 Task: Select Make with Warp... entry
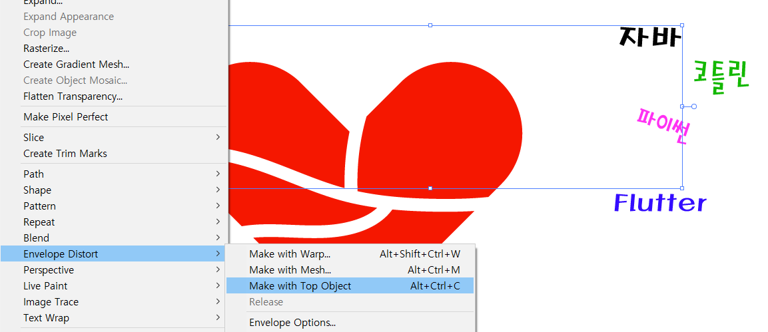coord(350,254)
